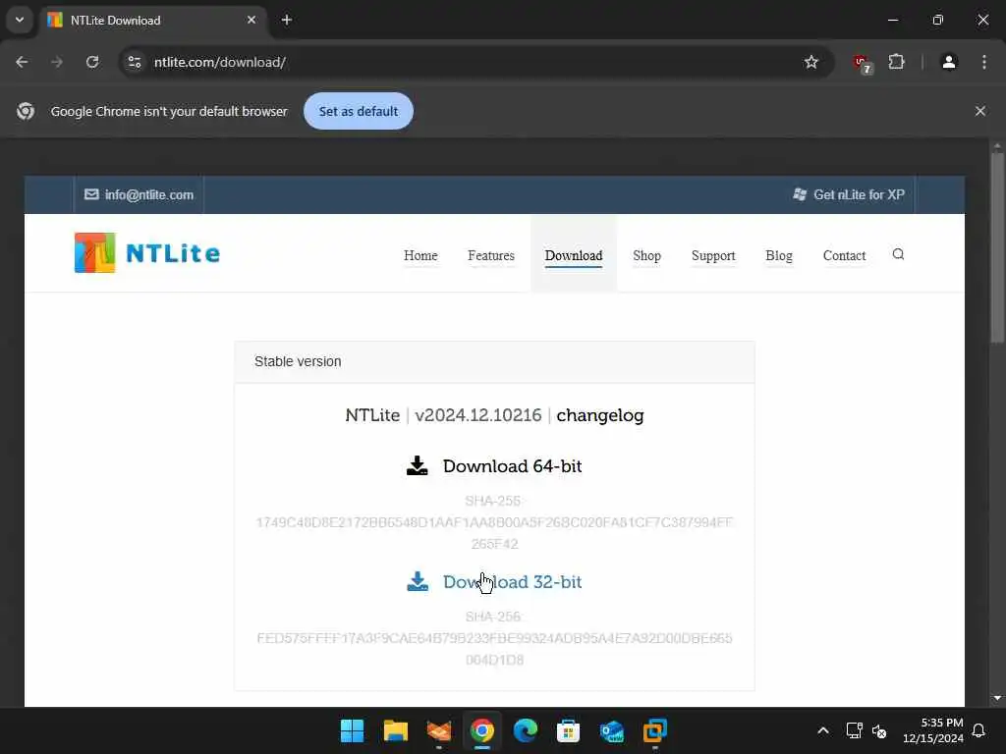Click the 32-bit SHA-256 hash text
The height and width of the screenshot is (754, 1006).
pos(494,649)
